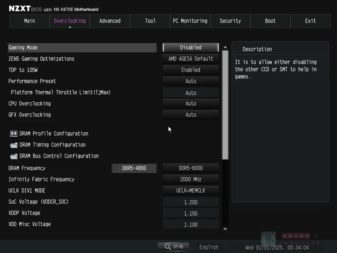Select Infinity Fabric Frequency label
337x253 pixels.
coord(41,179)
